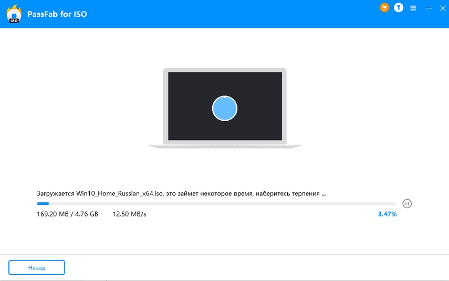Click the key registration icon
The height and width of the screenshot is (281, 449).
pyautogui.click(x=399, y=8)
